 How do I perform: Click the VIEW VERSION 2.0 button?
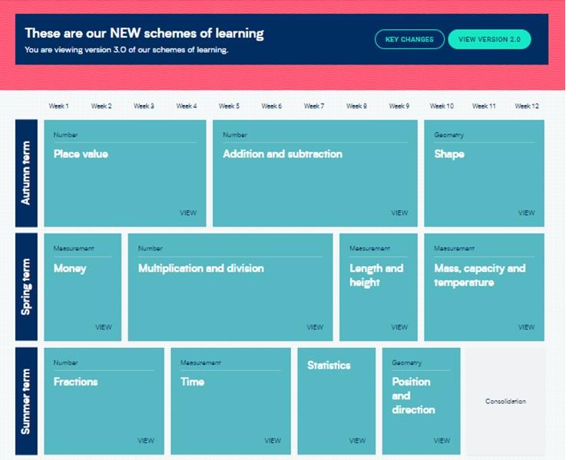tap(488, 39)
